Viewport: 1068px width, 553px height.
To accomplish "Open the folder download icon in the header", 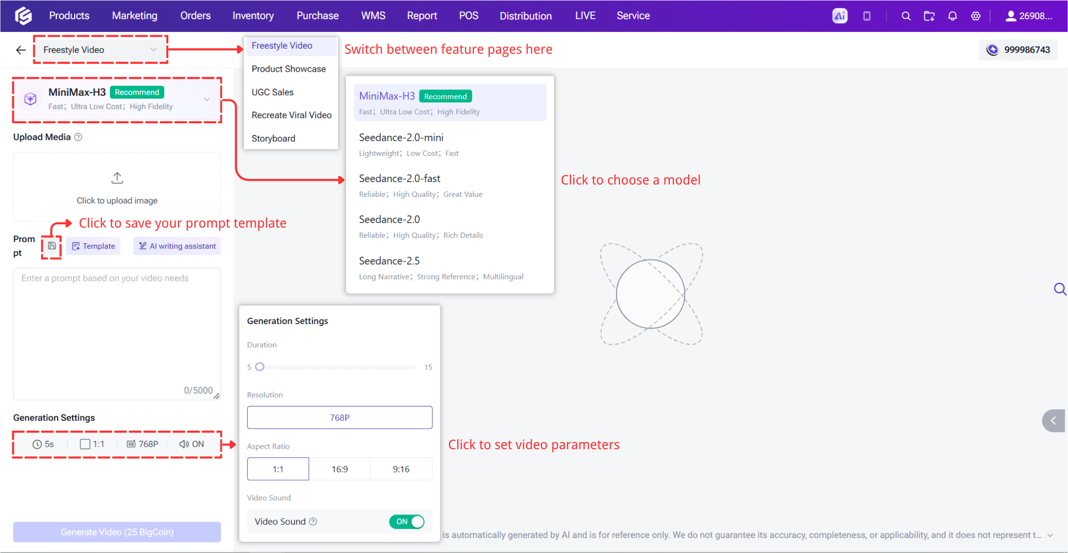I will tap(929, 16).
